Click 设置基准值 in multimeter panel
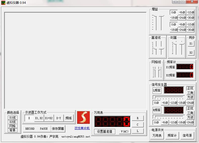The width and height of the screenshot is (199, 143). 105,131
